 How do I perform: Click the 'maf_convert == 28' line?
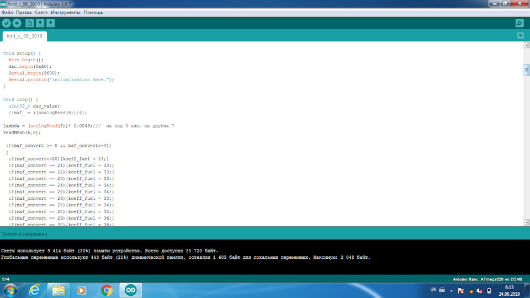[x=61, y=211]
